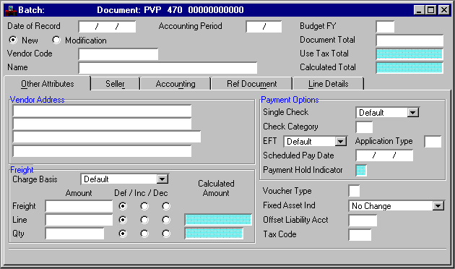Click Line calculated amount field
The width and height of the screenshot is (455, 269).
[x=218, y=220]
